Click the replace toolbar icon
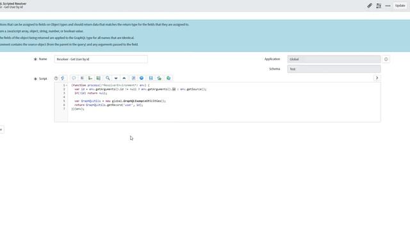The width and height of the screenshot is (410, 230). 90,78
